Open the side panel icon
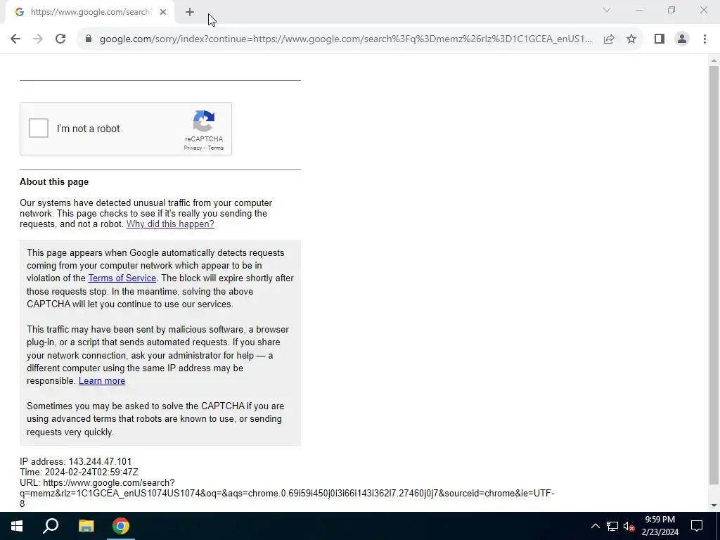Screen dimensions: 720x540 click(x=660, y=39)
